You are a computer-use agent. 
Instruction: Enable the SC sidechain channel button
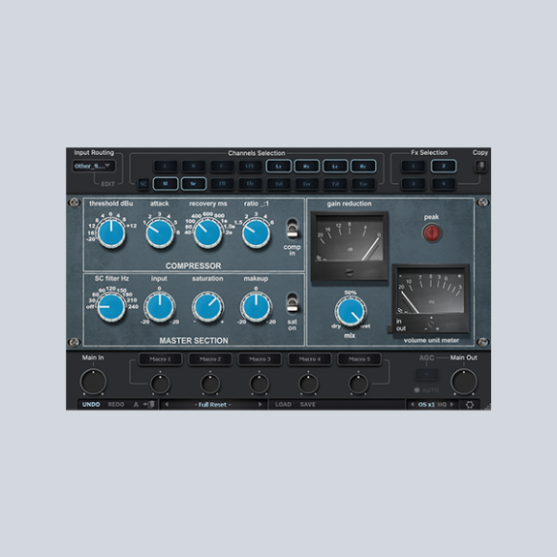click(x=143, y=184)
